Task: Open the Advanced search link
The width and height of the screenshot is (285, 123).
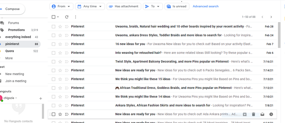Action: (205, 6)
